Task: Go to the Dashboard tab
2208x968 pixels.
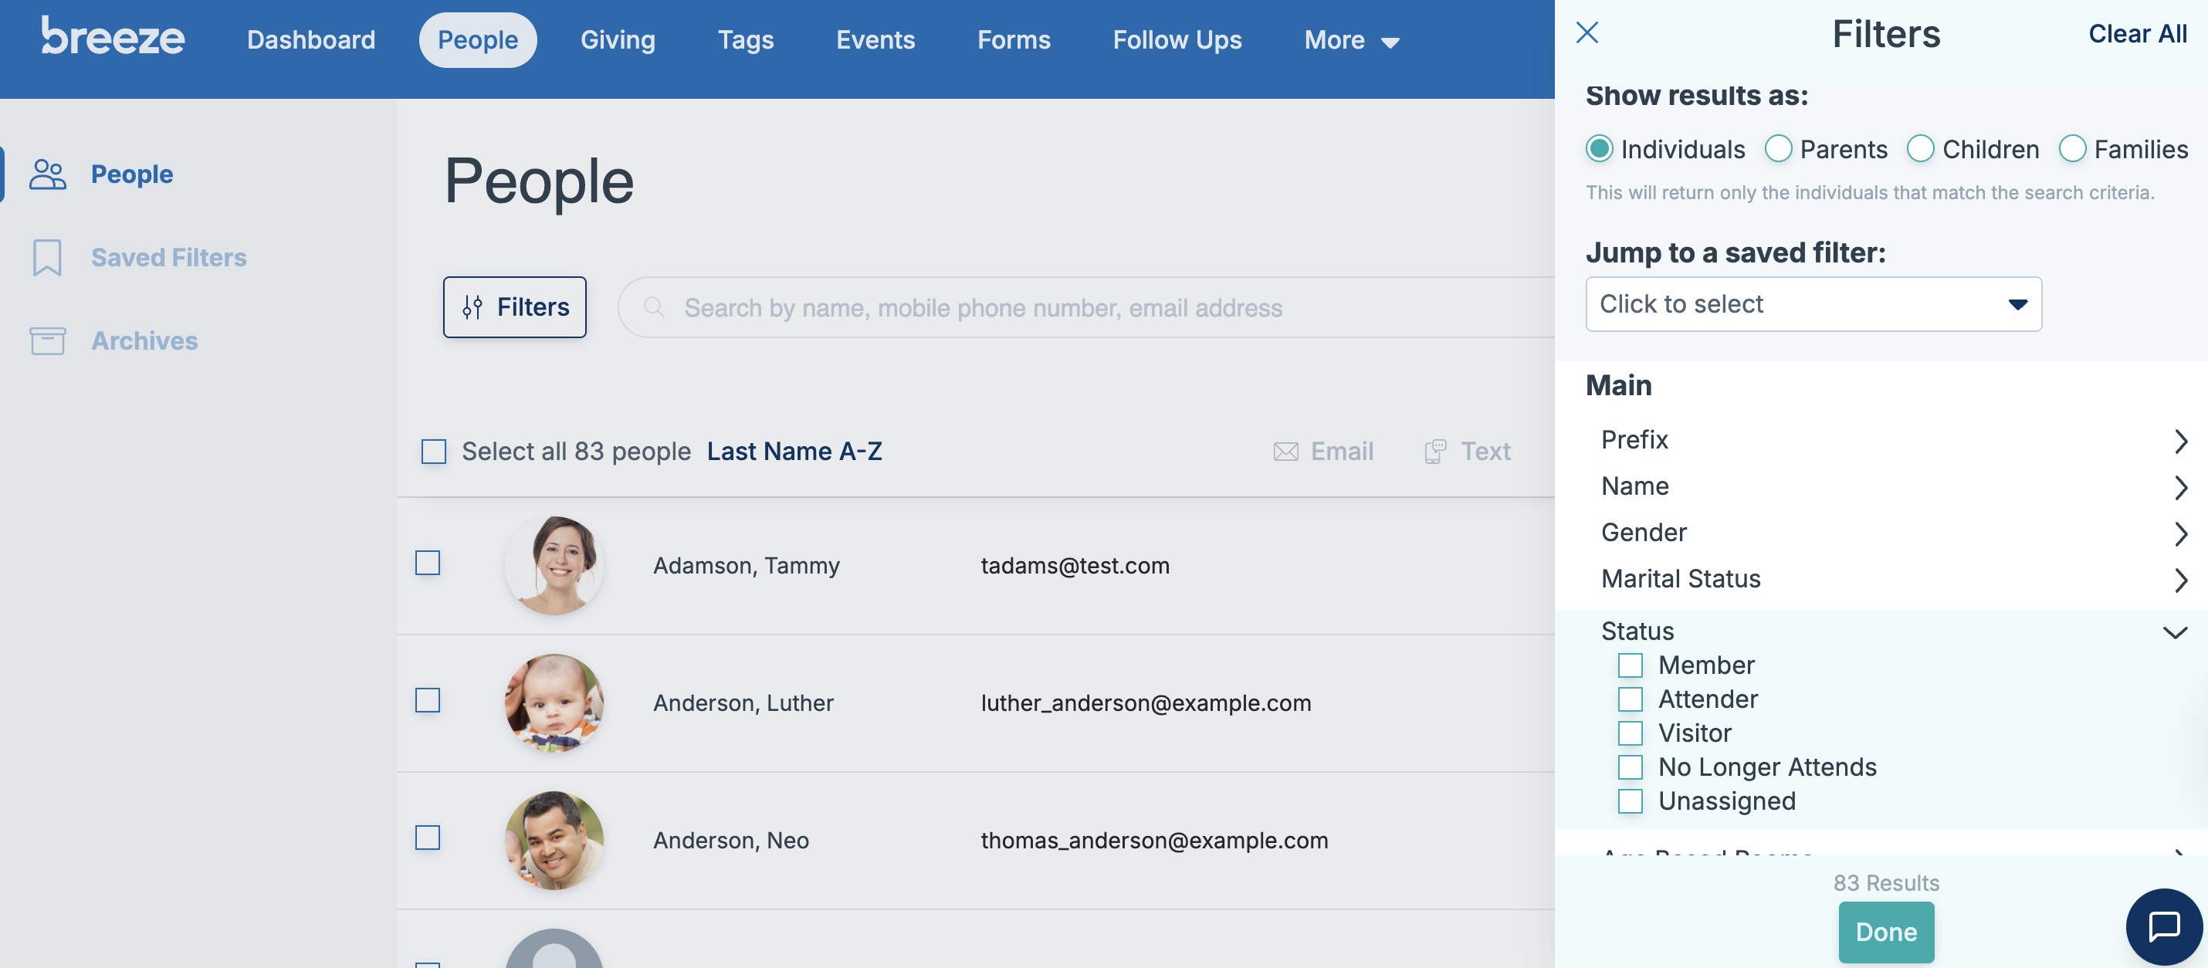Action: pos(310,39)
